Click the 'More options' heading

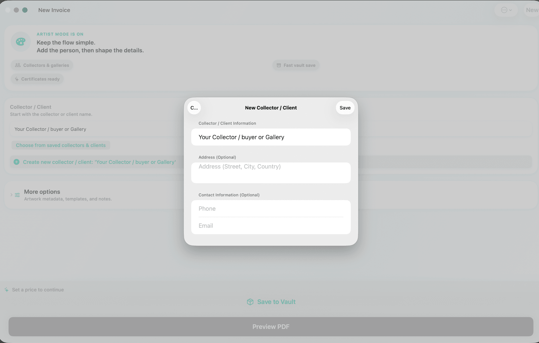pos(42,192)
